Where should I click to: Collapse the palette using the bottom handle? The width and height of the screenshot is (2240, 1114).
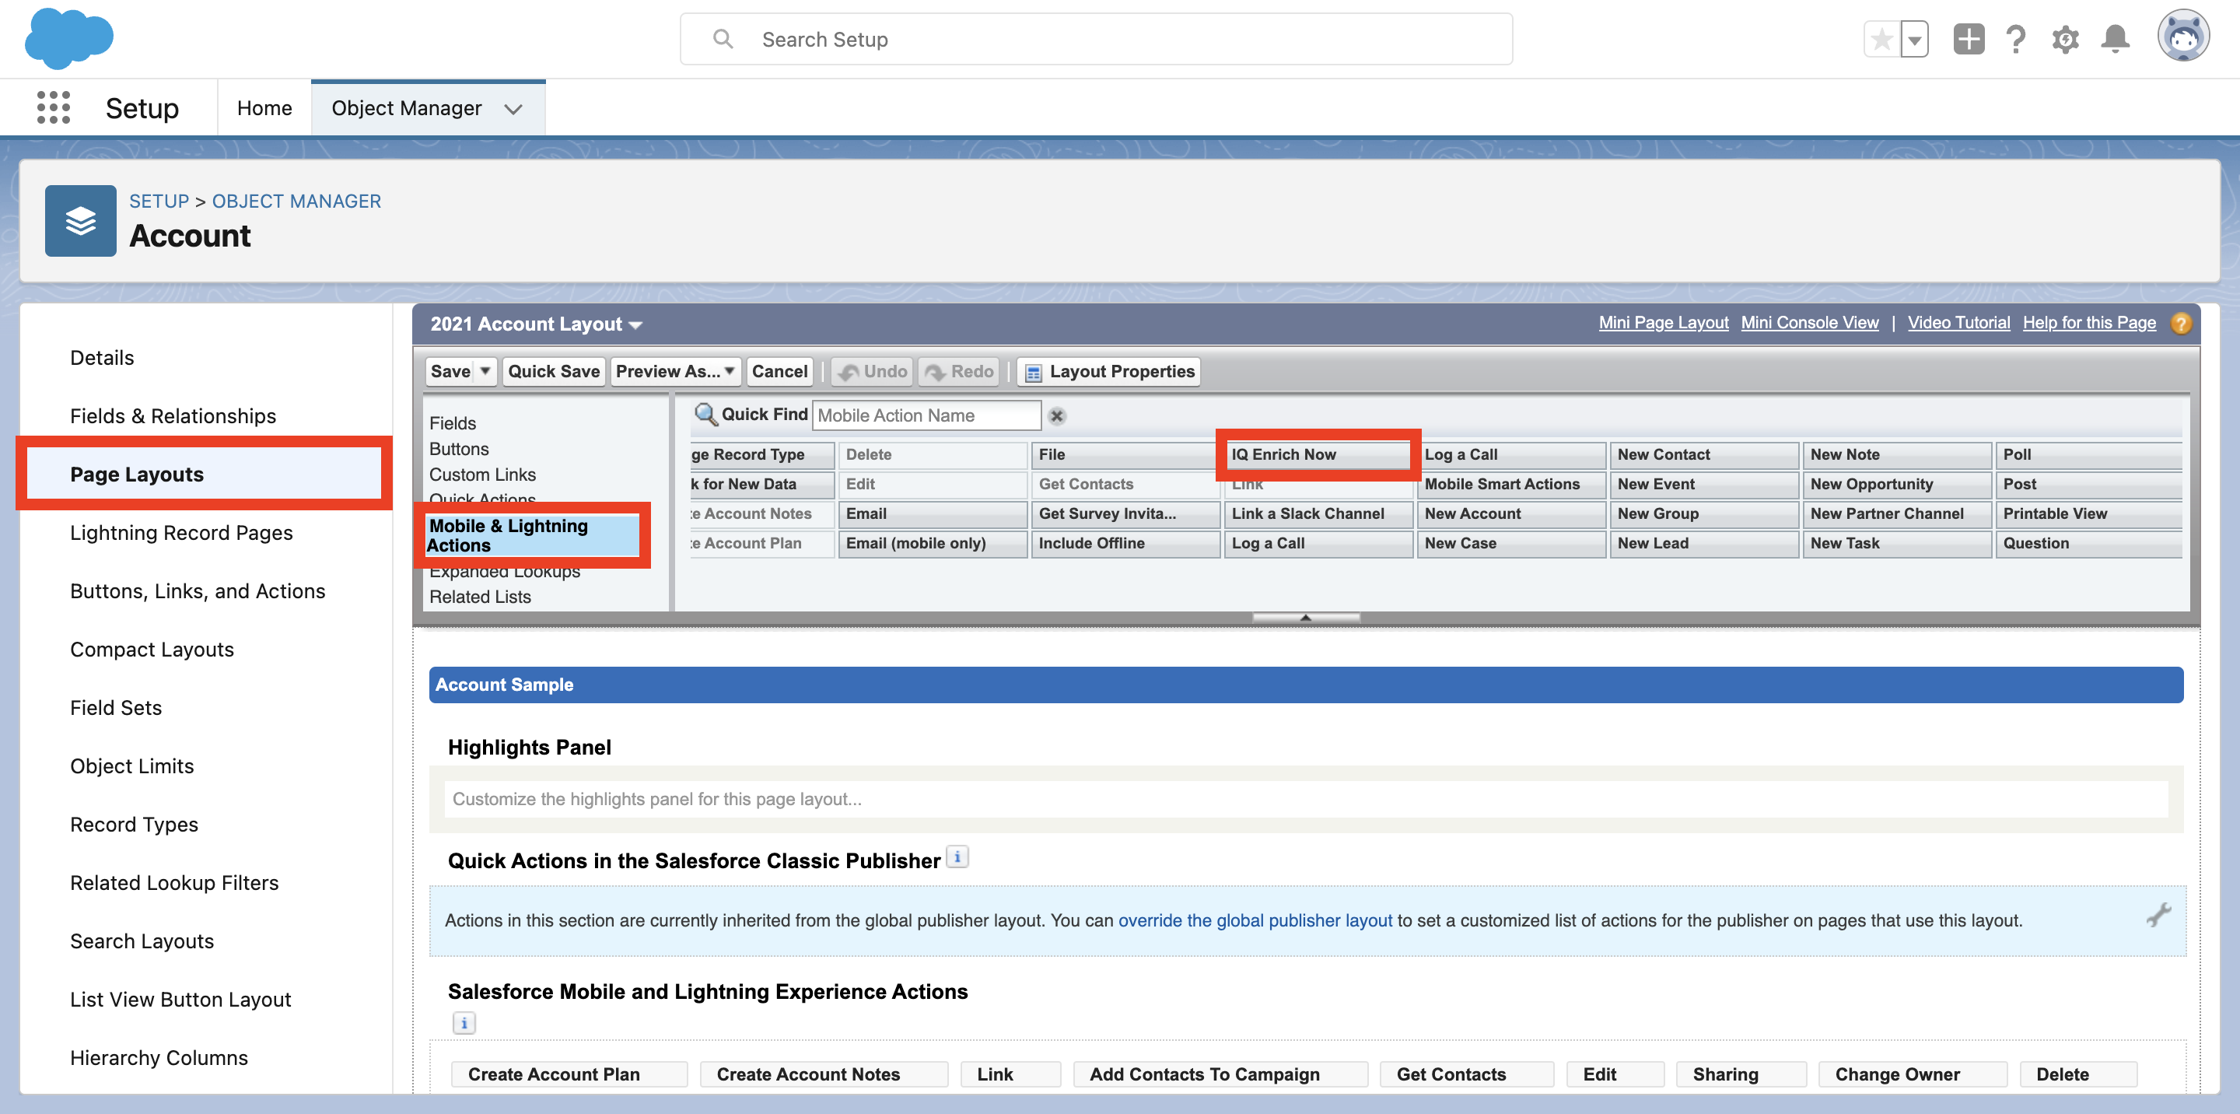click(x=1305, y=618)
